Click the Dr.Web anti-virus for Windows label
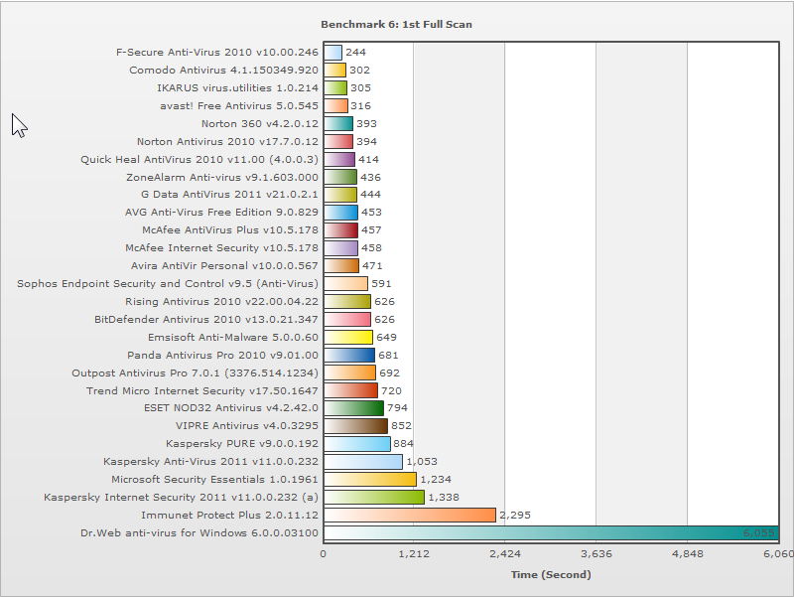The height and width of the screenshot is (597, 795). point(199,532)
